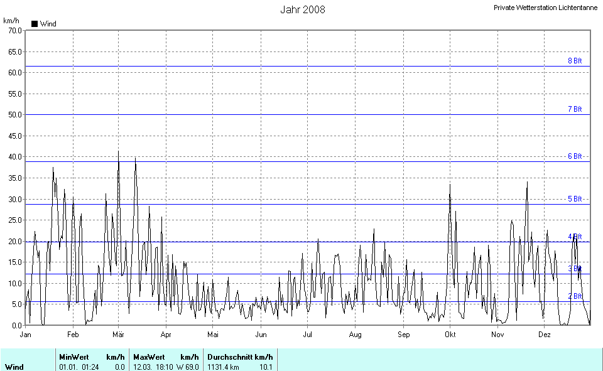Click the MinWert column header

(x=73, y=357)
